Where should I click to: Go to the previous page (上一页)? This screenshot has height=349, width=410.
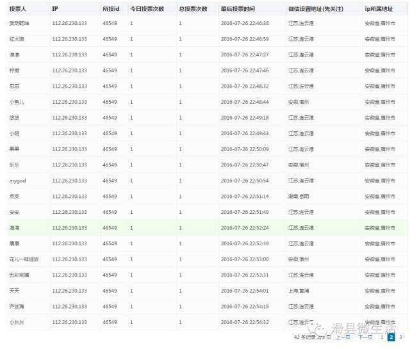[x=343, y=337]
